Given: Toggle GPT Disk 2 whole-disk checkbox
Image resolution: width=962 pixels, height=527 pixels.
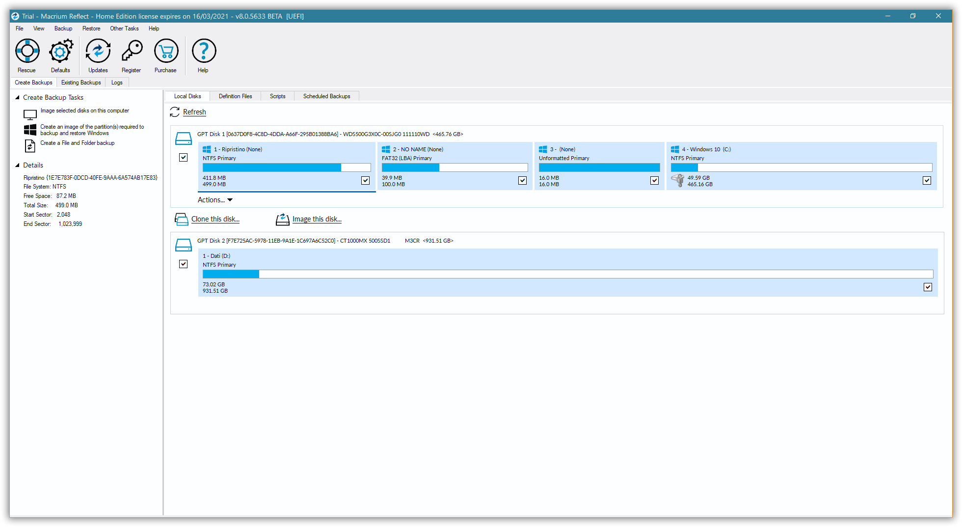Looking at the screenshot, I should [x=184, y=264].
